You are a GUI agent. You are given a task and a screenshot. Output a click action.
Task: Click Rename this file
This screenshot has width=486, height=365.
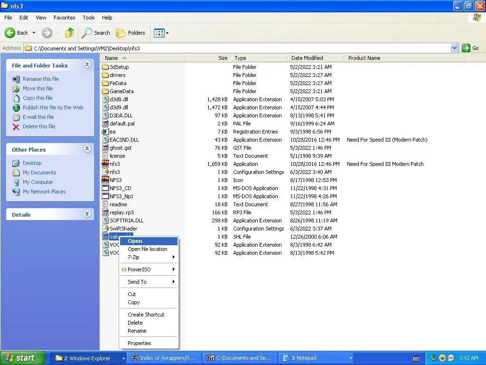click(41, 79)
